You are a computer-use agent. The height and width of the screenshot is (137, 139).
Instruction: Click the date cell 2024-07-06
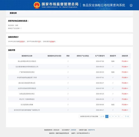[100, 61]
